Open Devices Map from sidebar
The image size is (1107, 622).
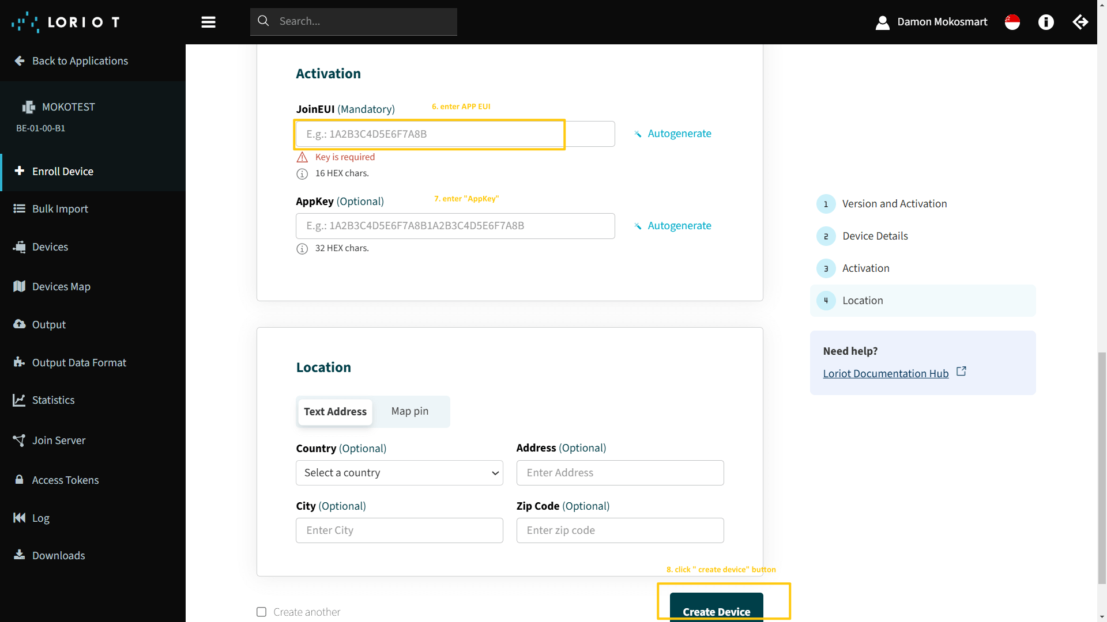(61, 286)
